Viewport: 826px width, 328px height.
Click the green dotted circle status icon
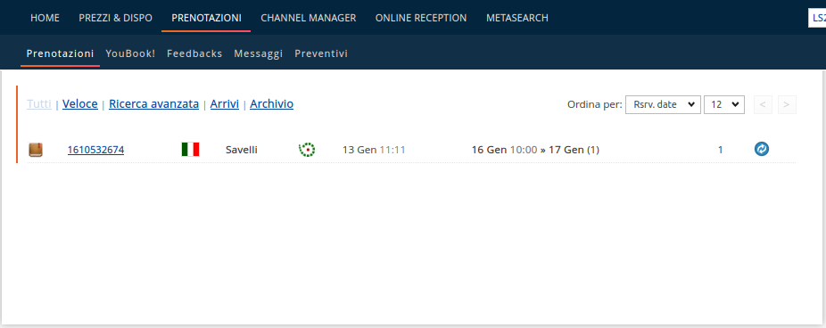(x=307, y=150)
